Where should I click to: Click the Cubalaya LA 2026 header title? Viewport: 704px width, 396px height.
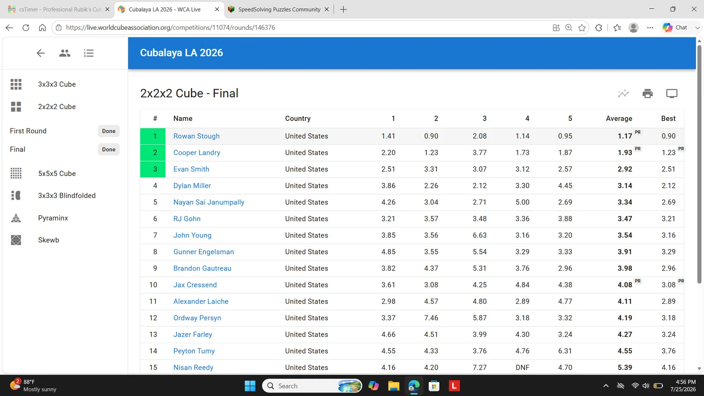point(181,53)
